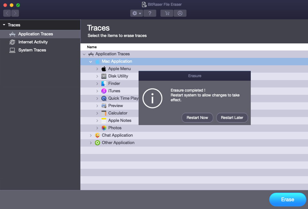Click the Other Application green icon
Viewport: 308px width, 209px height.
97,143
